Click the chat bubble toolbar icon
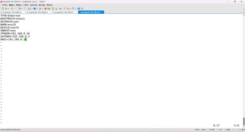Screen dimensions: 245x132 (x=82, y=9)
